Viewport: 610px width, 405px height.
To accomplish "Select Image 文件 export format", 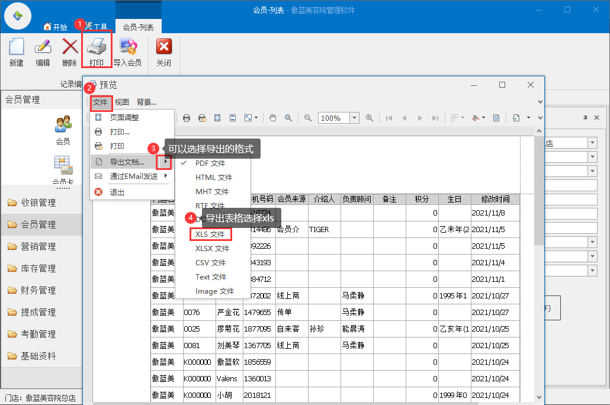I will pos(213,291).
